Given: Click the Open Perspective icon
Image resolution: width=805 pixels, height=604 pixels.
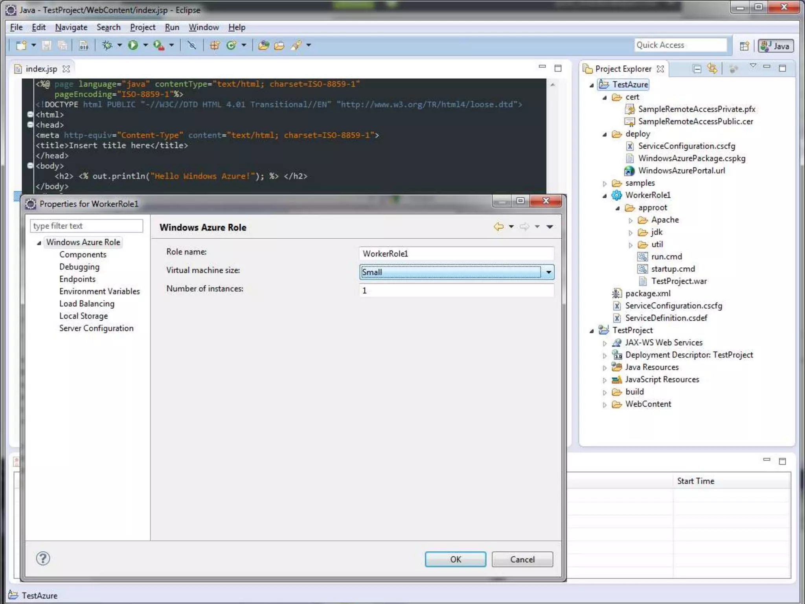Looking at the screenshot, I should [x=744, y=46].
